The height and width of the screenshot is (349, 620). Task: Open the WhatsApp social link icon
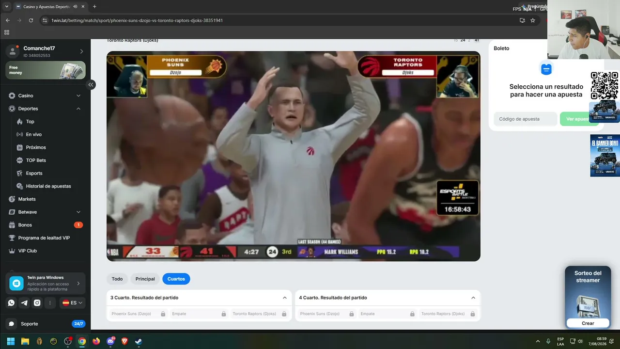tap(11, 303)
